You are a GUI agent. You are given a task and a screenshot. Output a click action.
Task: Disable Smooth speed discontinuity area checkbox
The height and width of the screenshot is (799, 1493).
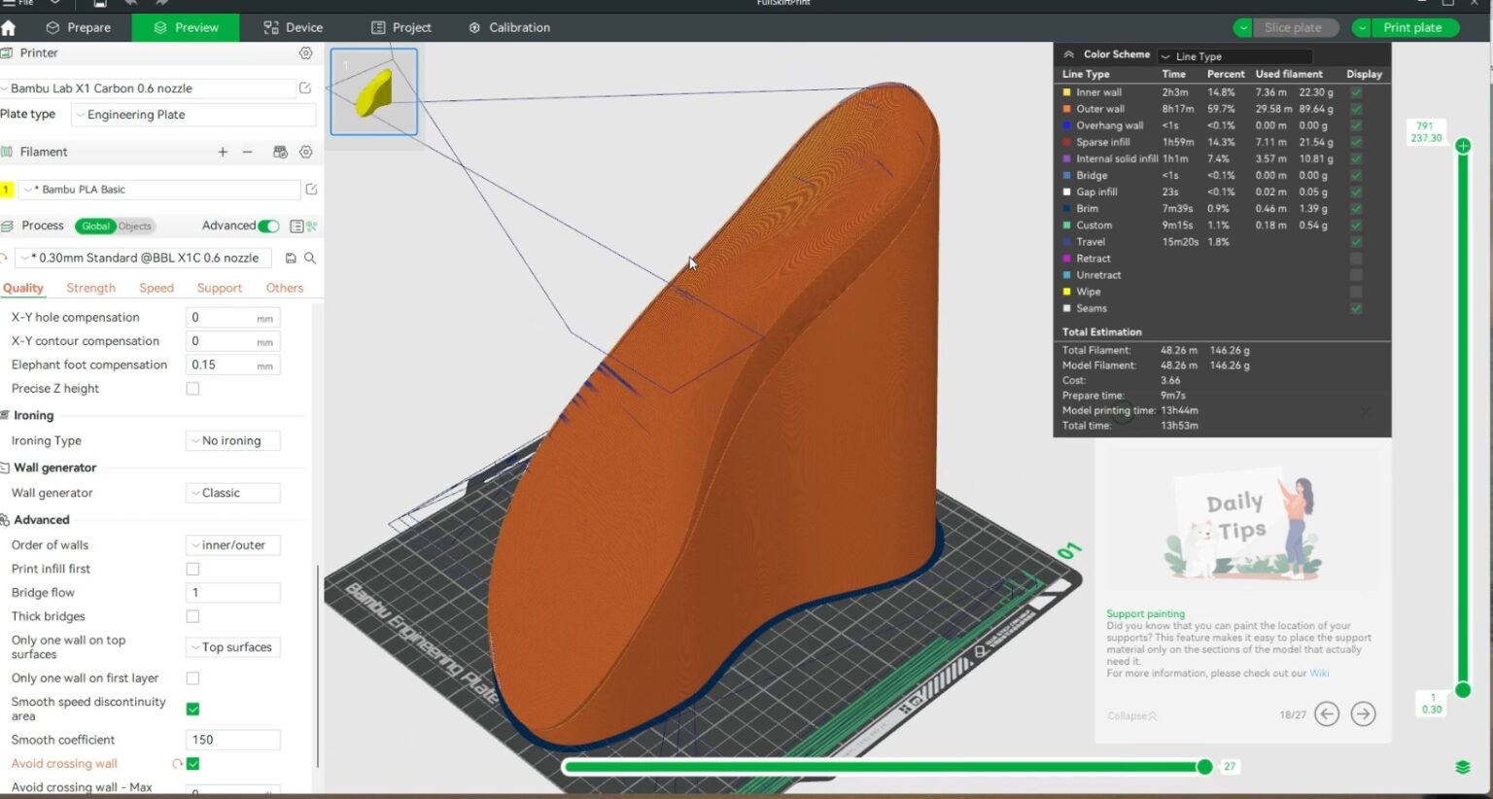pos(192,710)
